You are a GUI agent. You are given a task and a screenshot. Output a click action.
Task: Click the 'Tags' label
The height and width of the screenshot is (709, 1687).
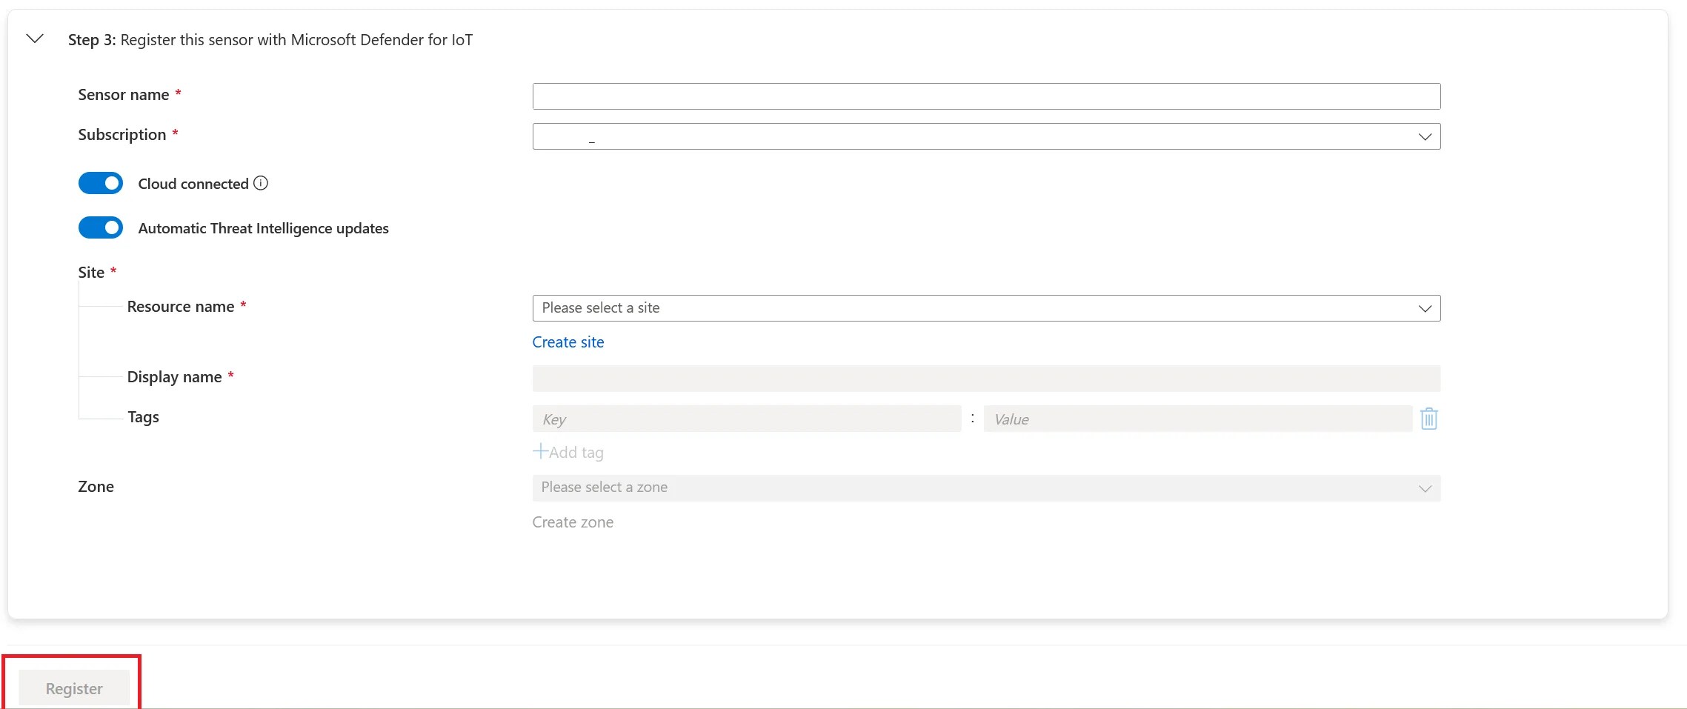point(144,417)
